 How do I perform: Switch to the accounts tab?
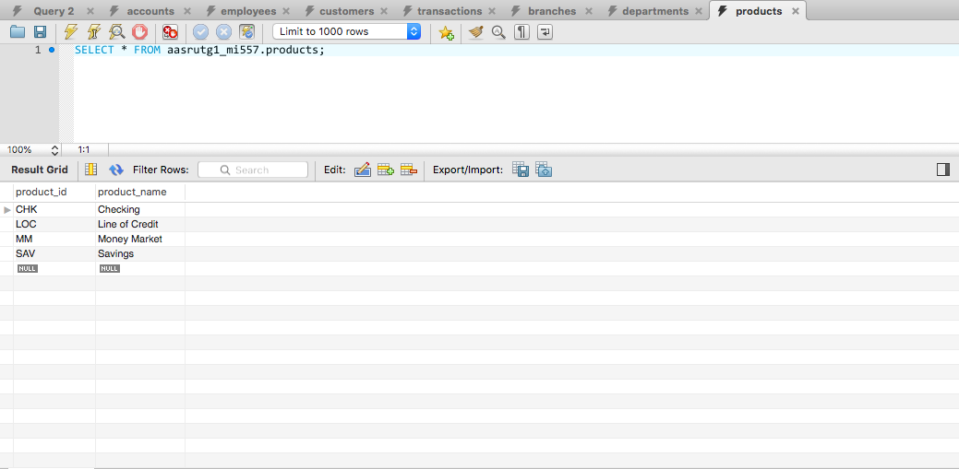coord(150,11)
